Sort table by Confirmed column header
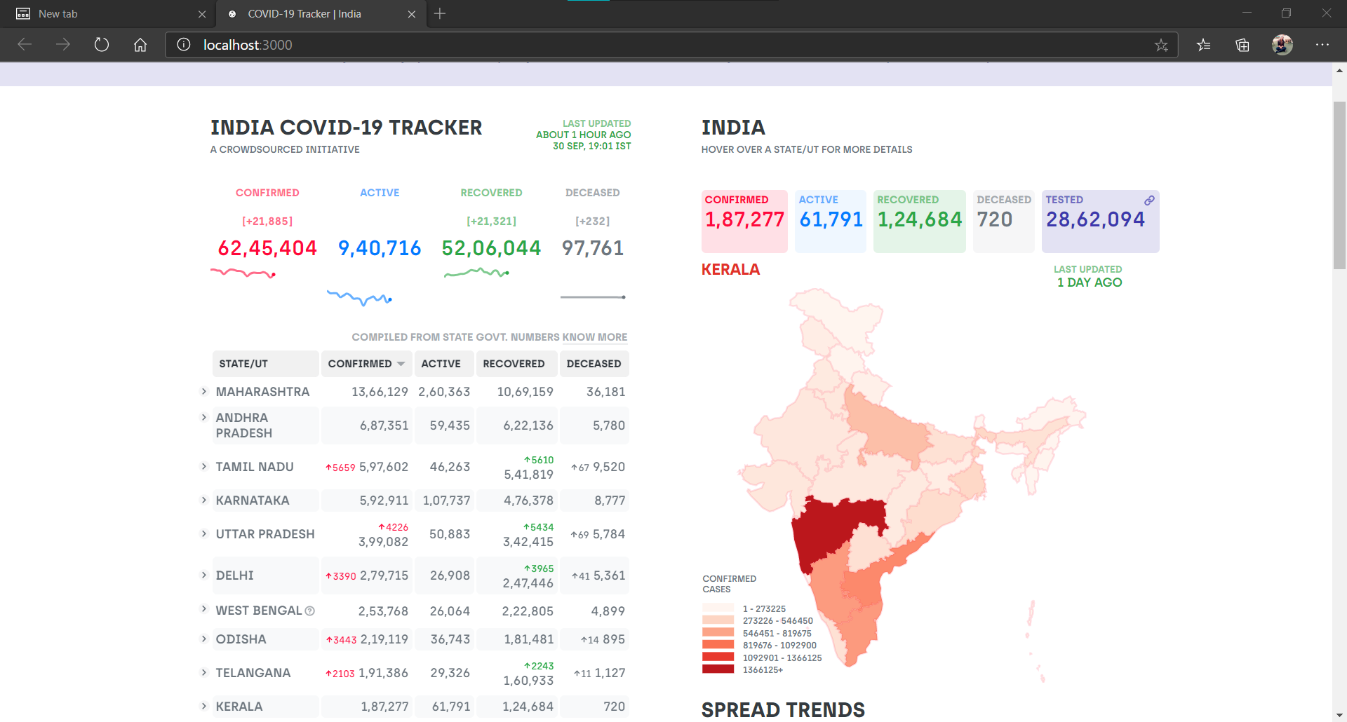1347x722 pixels. 366,364
